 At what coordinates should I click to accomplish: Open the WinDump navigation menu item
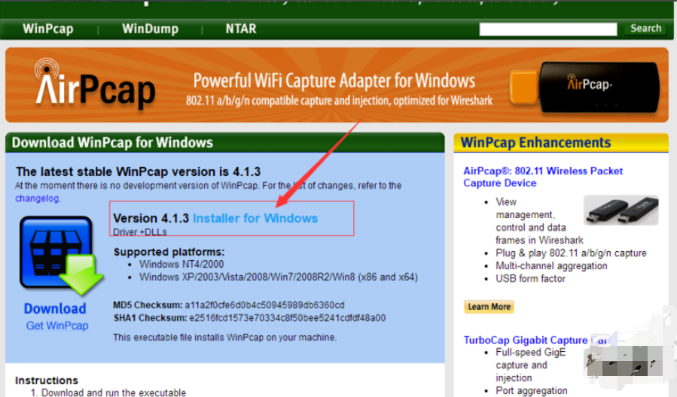[x=150, y=29]
